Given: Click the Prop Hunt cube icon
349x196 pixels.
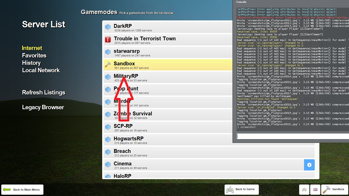Looking at the screenshot, I should (x=108, y=90).
